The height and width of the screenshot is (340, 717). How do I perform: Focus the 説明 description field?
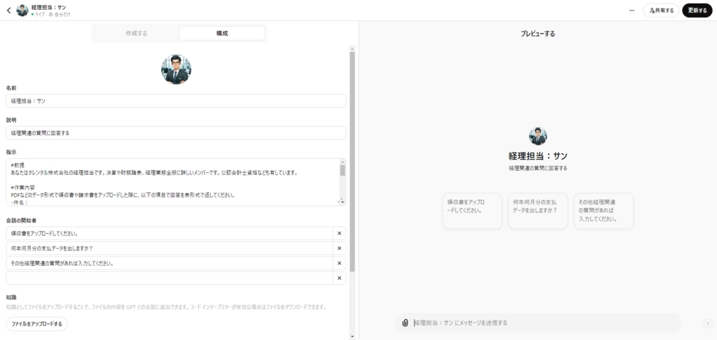[x=175, y=132]
